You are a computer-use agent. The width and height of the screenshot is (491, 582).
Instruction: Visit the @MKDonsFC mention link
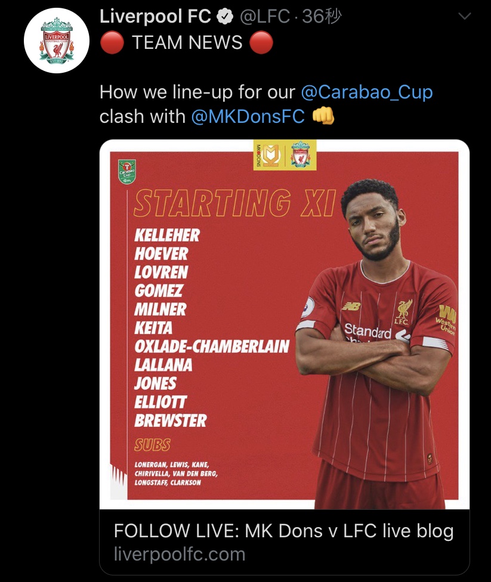[248, 116]
